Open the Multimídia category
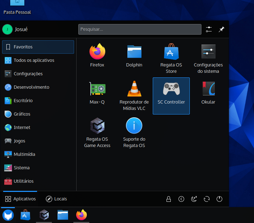The width and height of the screenshot is (254, 223). [x=38, y=154]
